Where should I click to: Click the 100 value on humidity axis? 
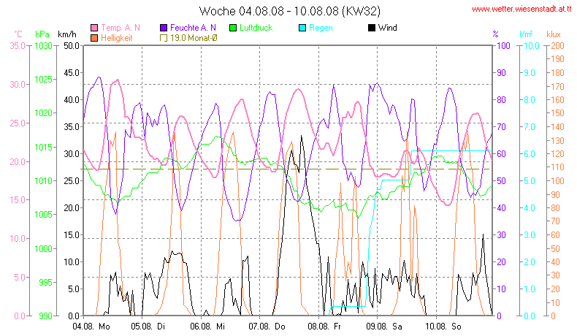click(x=503, y=46)
